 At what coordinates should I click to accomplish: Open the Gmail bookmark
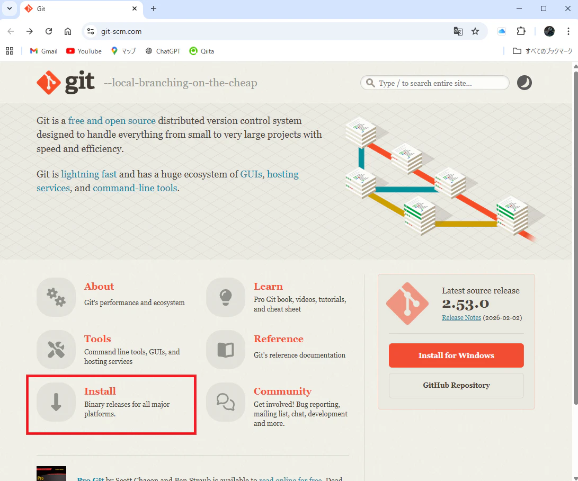(x=44, y=51)
